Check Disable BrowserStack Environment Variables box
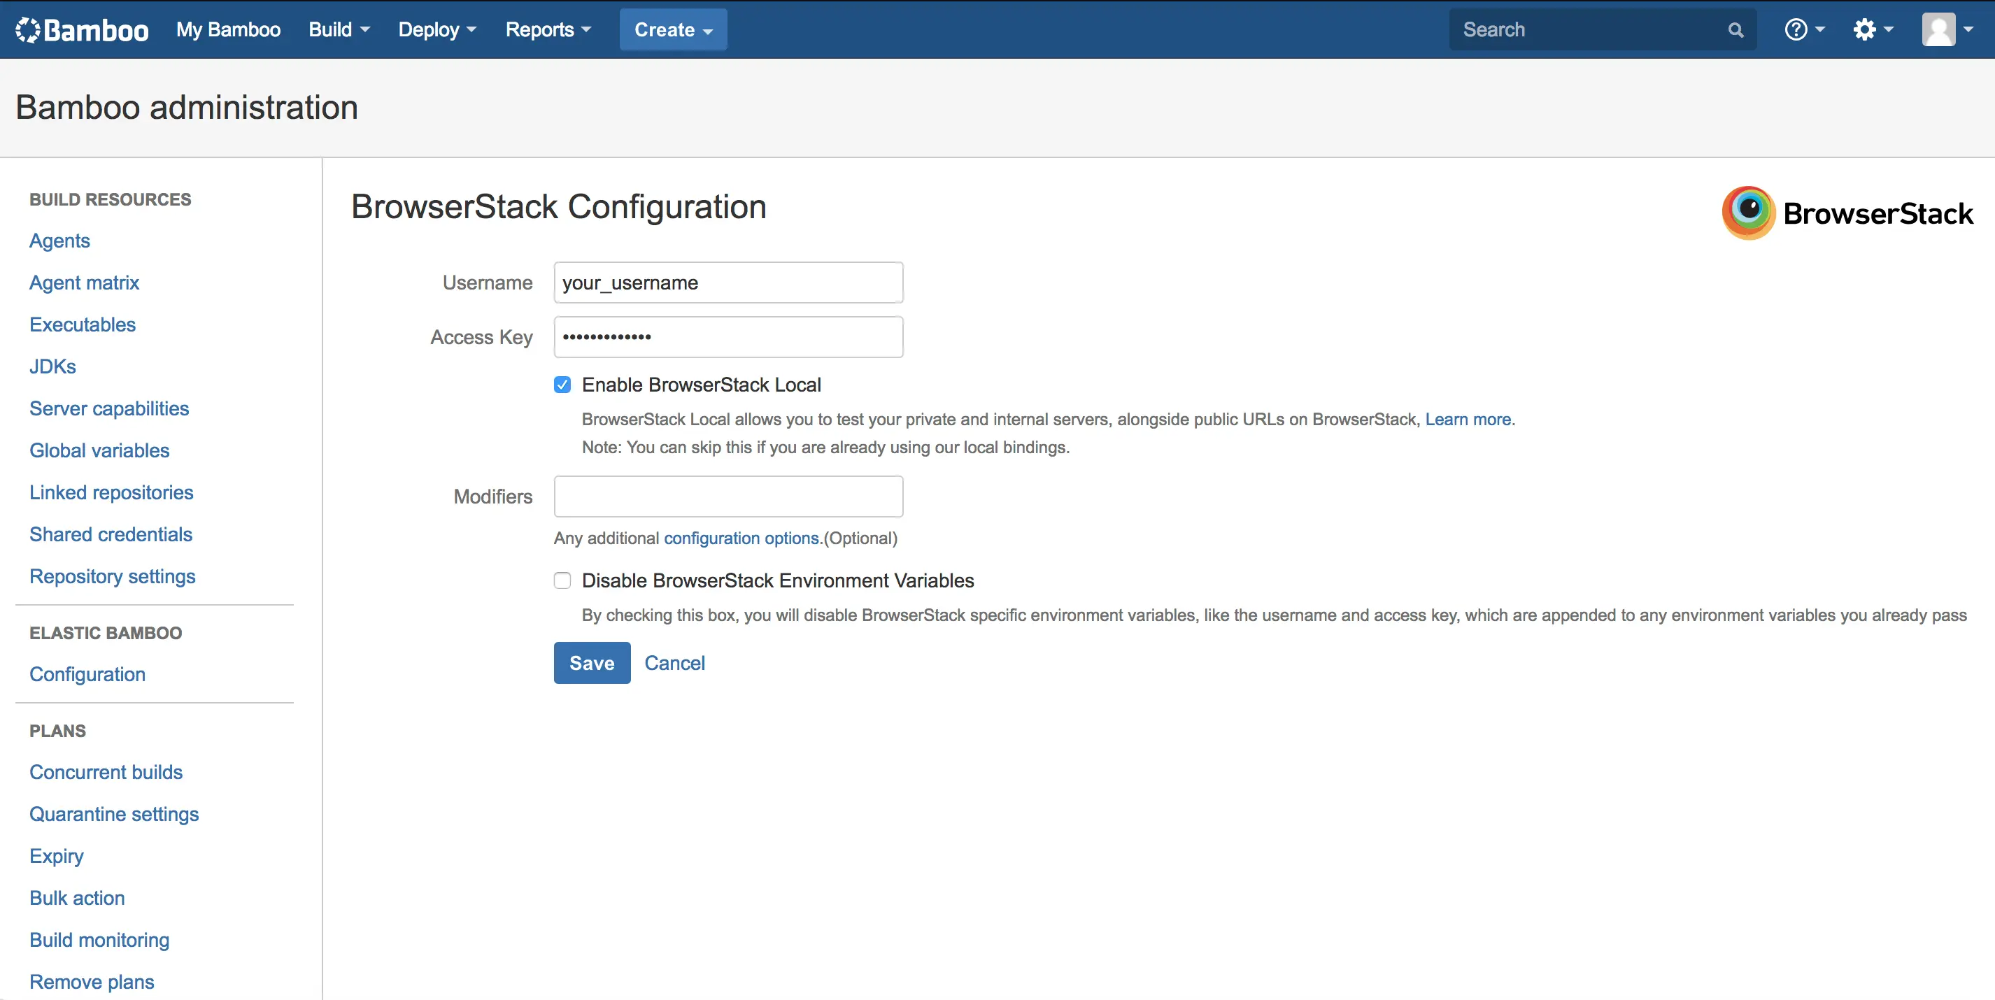This screenshot has width=1995, height=1000. (x=562, y=580)
